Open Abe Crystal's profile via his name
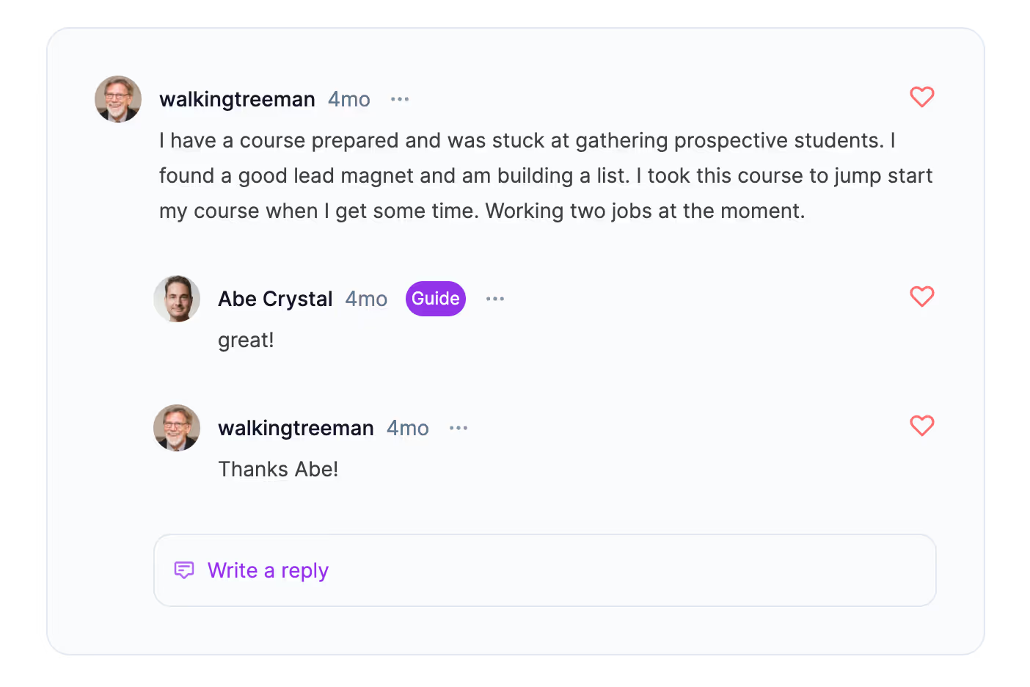The width and height of the screenshot is (1030, 687). tap(275, 298)
